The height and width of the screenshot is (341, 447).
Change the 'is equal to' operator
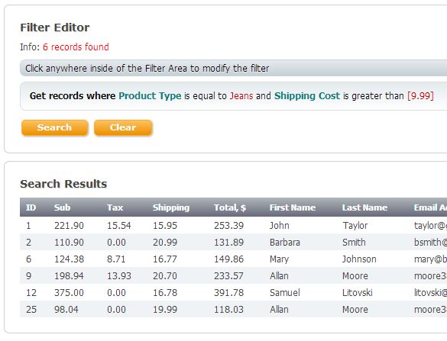tap(206, 96)
